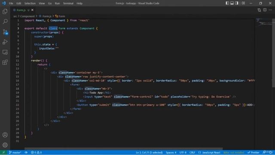Click the highlighted word class on line 3
Viewport: 275px width, 155px height.
click(x=53, y=28)
